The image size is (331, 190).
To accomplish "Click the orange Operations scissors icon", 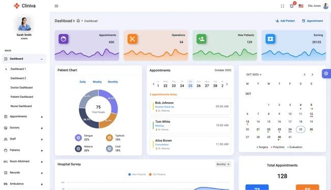I will tap(132, 39).
